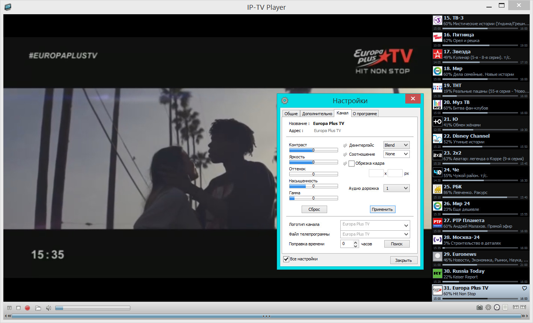Toggle the save-check mark beside Соотношение

[345, 154]
